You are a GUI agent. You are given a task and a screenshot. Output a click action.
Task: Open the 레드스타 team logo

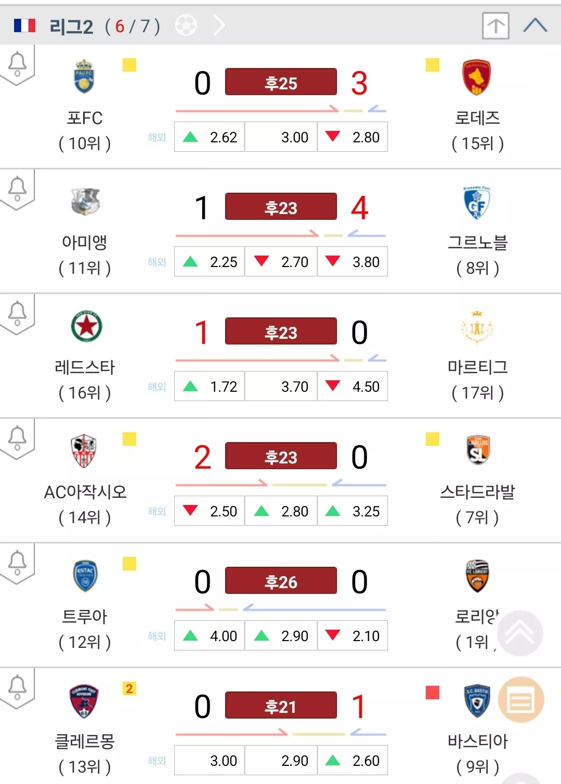coord(86,326)
